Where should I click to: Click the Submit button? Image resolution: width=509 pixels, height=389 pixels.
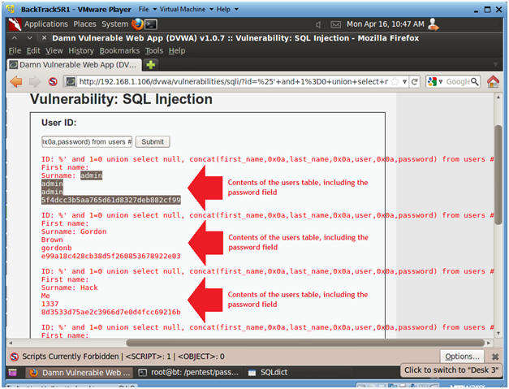pyautogui.click(x=153, y=142)
